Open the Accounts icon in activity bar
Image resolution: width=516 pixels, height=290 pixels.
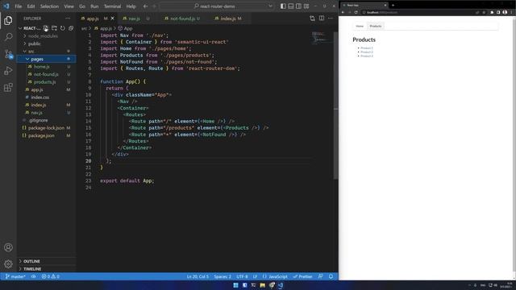click(x=8, y=247)
